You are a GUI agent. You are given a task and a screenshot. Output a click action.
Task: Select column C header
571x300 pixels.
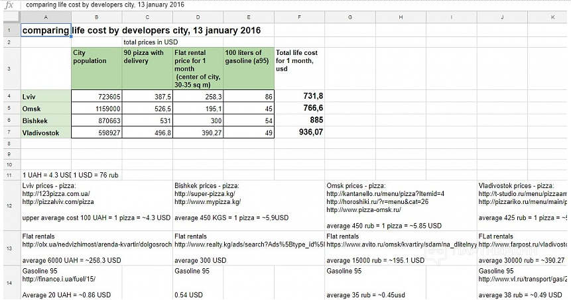coord(147,17)
